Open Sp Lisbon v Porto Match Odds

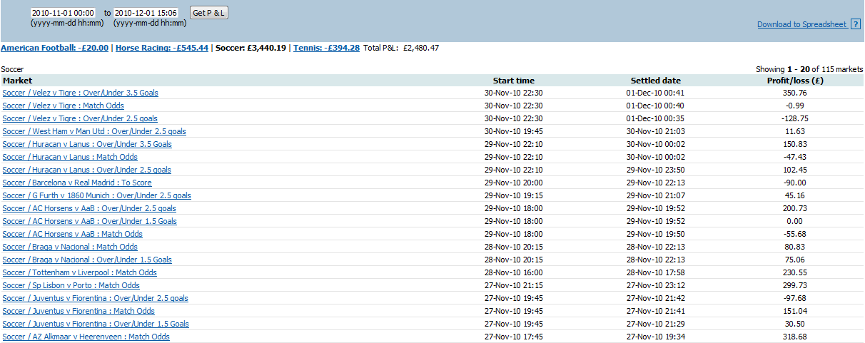coord(71,285)
